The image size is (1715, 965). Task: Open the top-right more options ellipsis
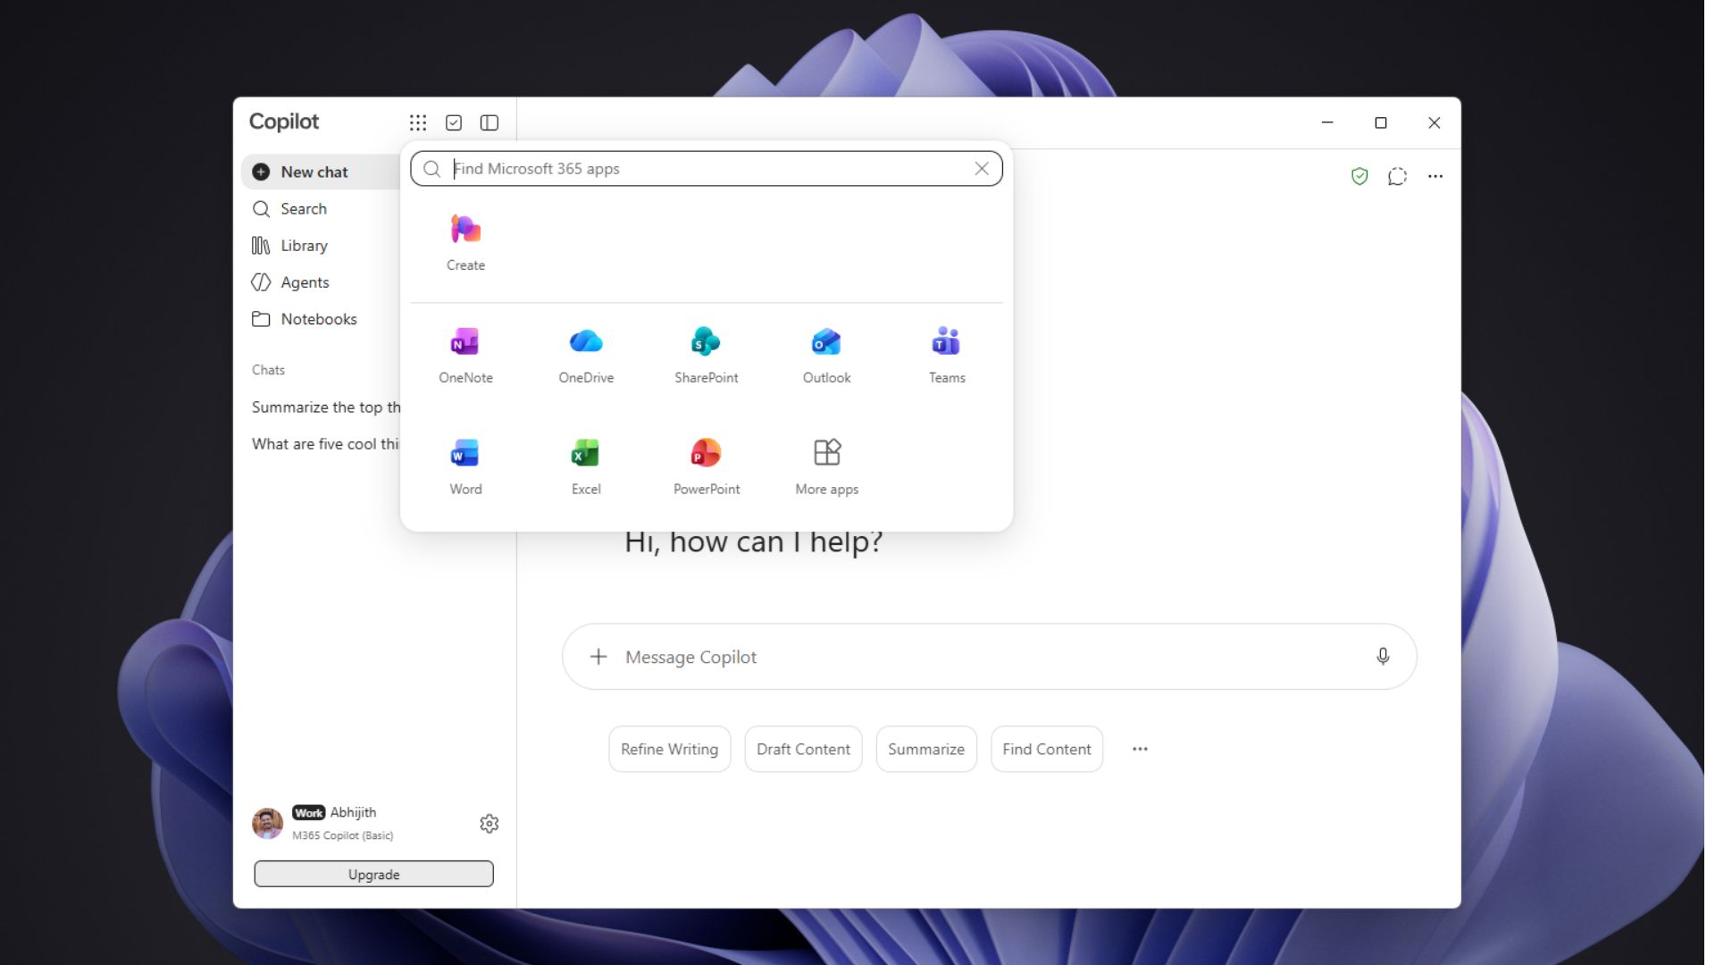coord(1435,177)
